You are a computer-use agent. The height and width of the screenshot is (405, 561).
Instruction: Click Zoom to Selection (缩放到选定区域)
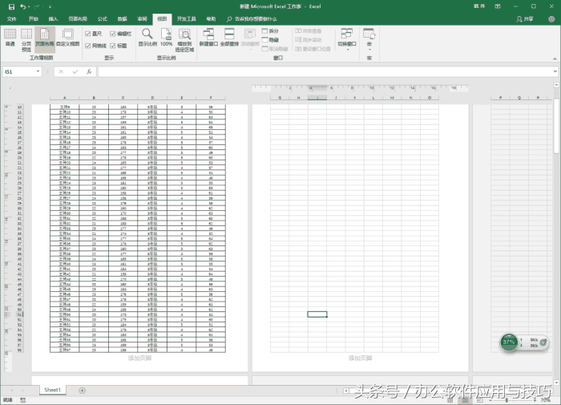pos(184,40)
